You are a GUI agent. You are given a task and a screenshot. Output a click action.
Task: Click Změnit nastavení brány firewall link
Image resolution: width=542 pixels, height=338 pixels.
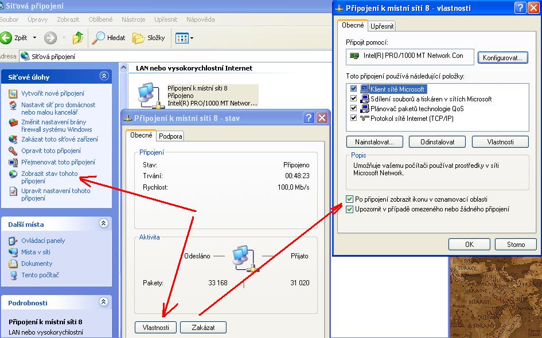pyautogui.click(x=57, y=125)
